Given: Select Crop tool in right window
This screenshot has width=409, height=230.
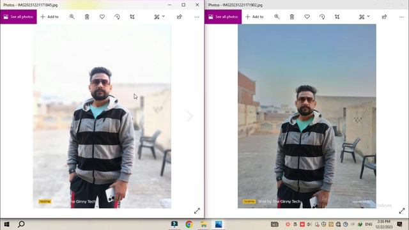Looking at the screenshot, I should 337,17.
